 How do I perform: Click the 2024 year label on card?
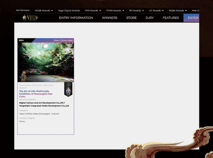tap(21, 41)
